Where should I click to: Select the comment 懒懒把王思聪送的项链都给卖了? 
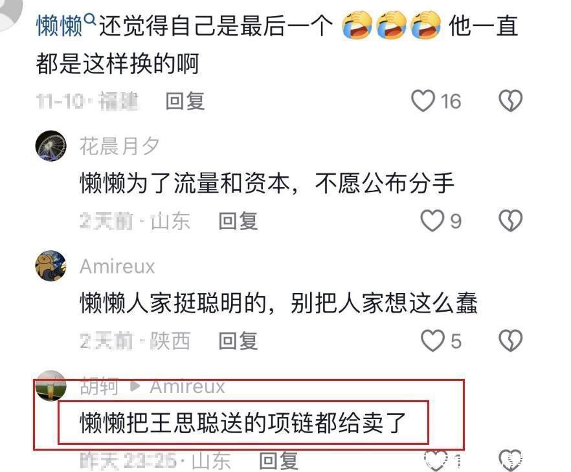click(243, 423)
